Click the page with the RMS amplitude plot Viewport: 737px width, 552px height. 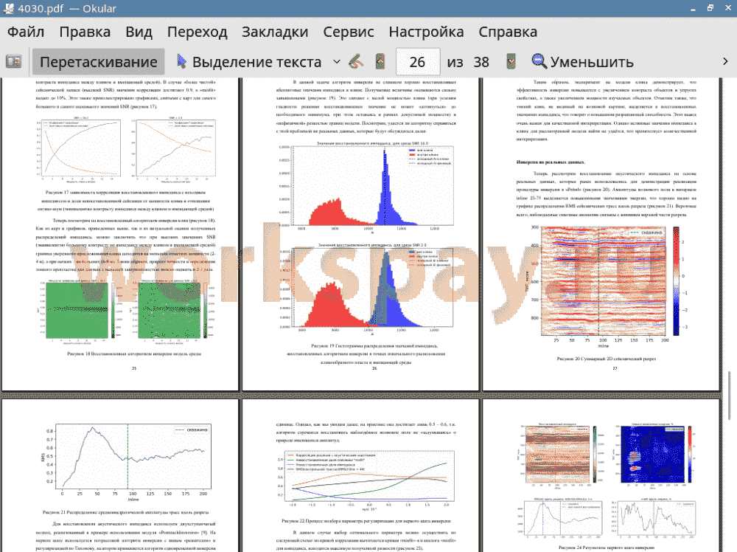121,476
